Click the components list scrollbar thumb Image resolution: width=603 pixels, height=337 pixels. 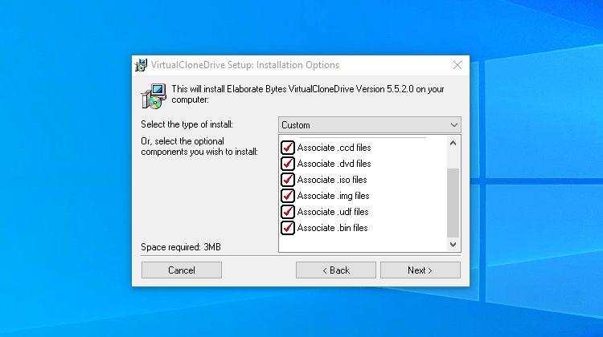453,203
